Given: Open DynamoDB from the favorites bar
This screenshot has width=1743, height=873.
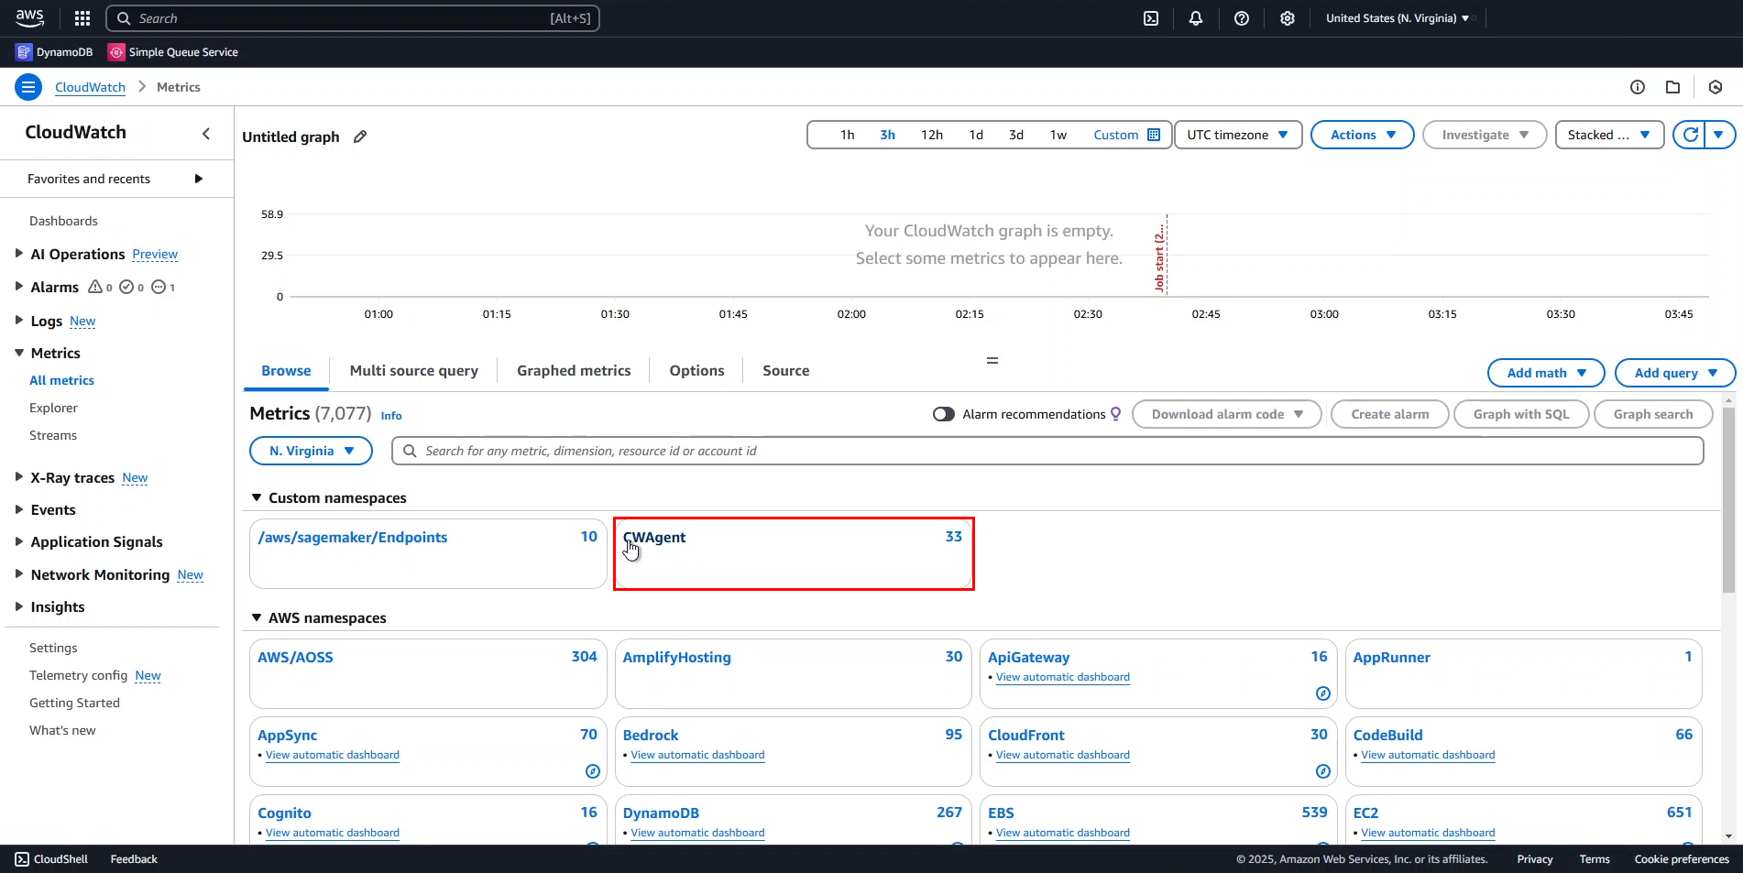Looking at the screenshot, I should pyautogui.click(x=53, y=52).
